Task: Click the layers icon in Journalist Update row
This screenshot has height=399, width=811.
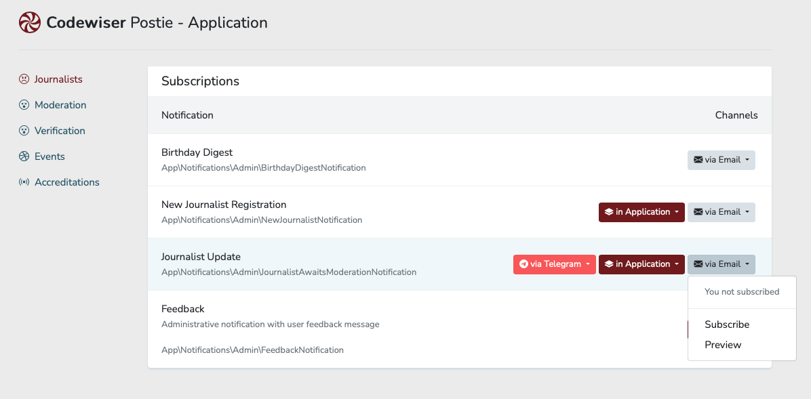Action: (609, 264)
